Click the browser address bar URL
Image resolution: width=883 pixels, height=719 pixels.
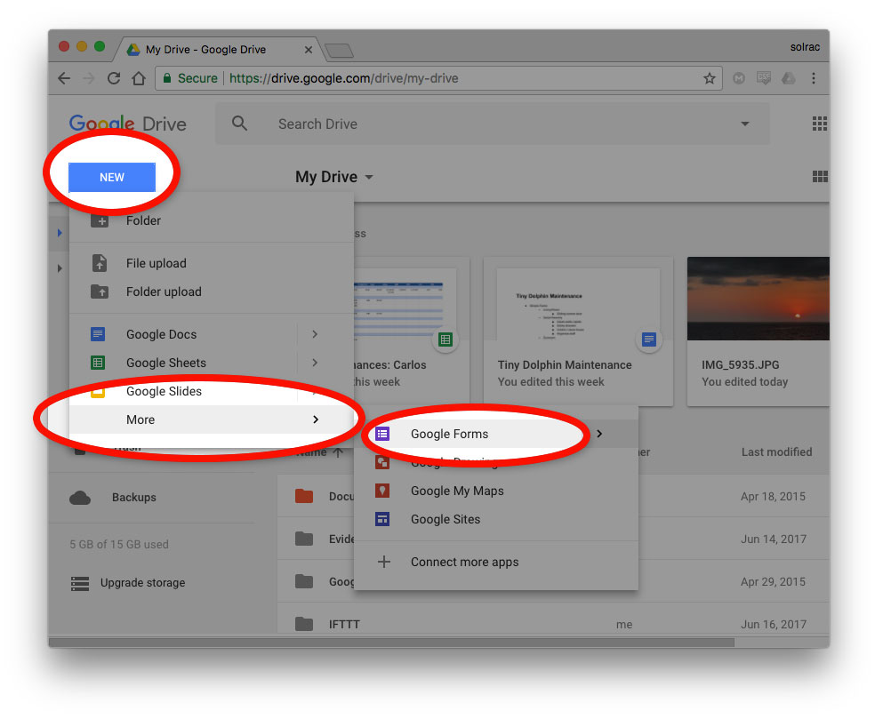click(x=343, y=78)
